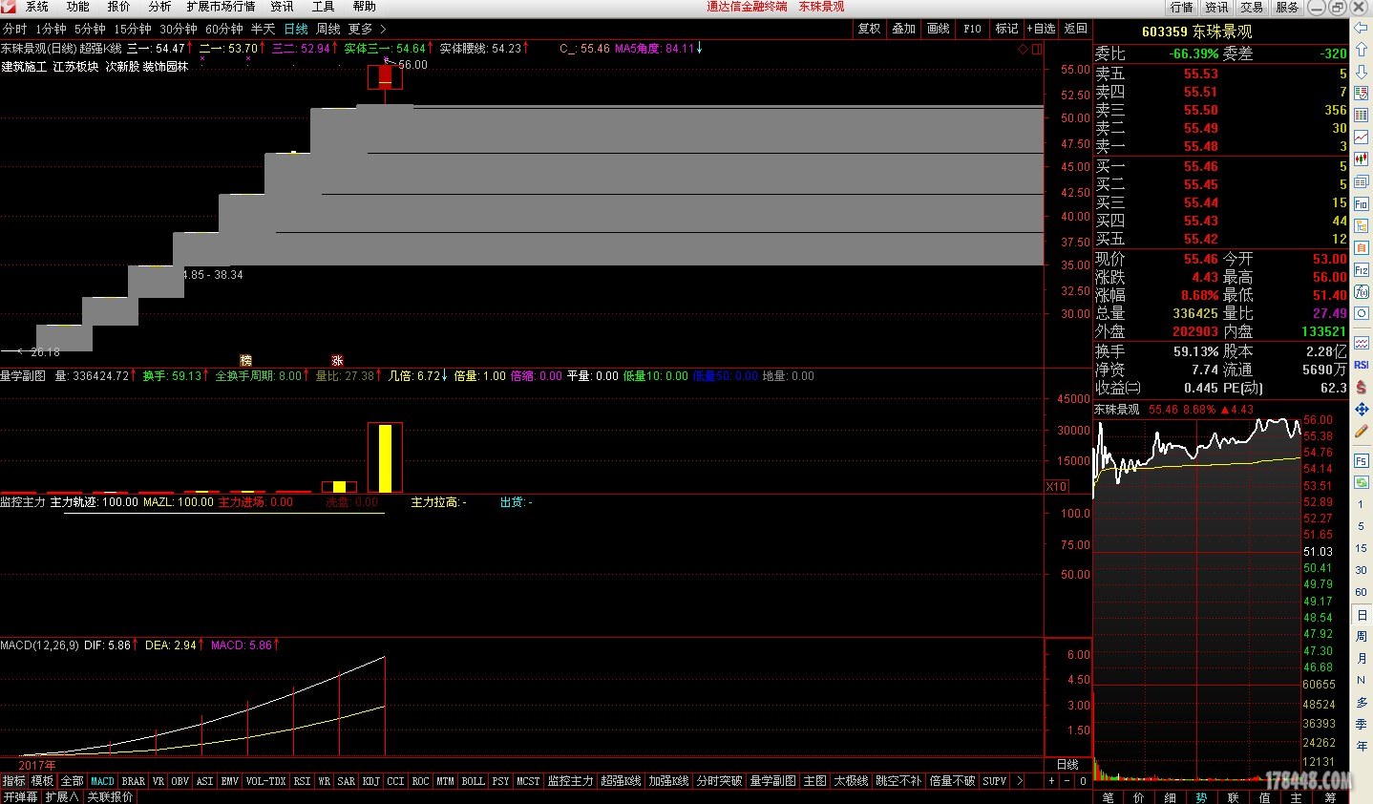The width and height of the screenshot is (1373, 804).
Task: Click the down arrow icon in right sidebar
Action: 1362,72
